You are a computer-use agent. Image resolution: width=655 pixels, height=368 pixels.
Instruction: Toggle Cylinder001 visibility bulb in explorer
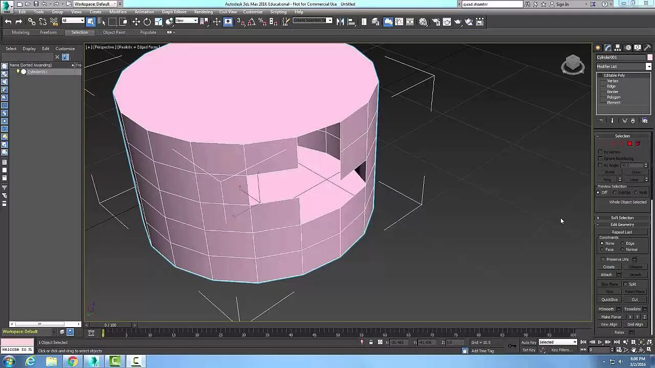click(x=18, y=72)
